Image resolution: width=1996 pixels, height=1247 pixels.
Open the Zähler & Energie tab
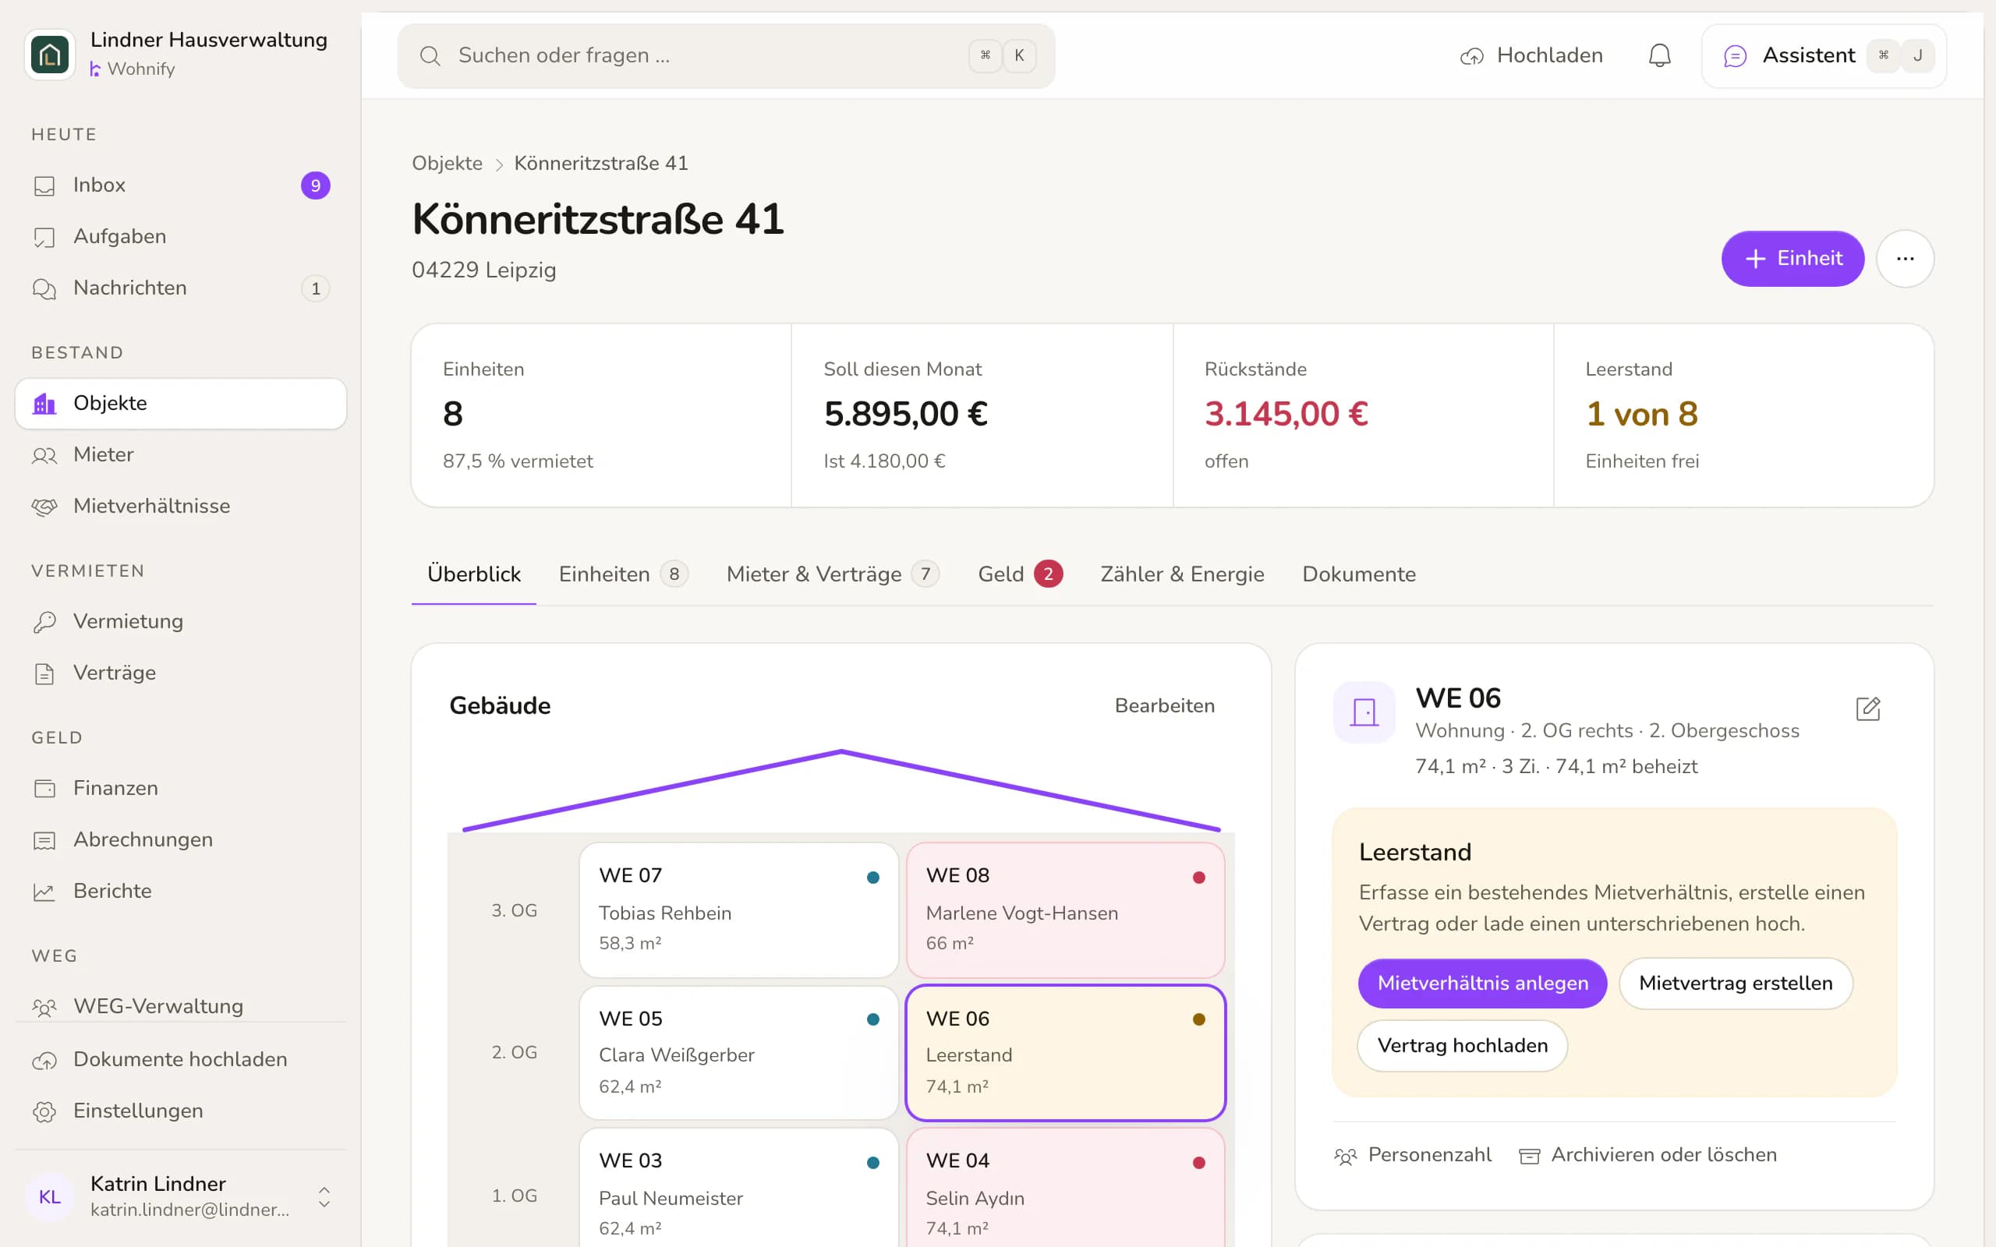click(1182, 574)
